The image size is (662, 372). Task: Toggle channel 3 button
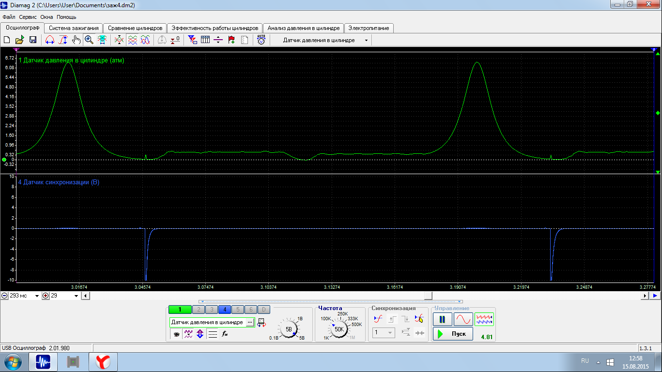click(211, 310)
